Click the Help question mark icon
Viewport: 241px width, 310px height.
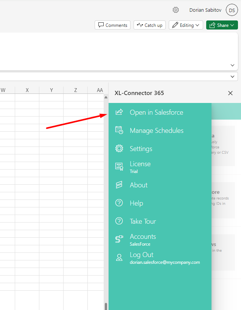pyautogui.click(x=119, y=203)
